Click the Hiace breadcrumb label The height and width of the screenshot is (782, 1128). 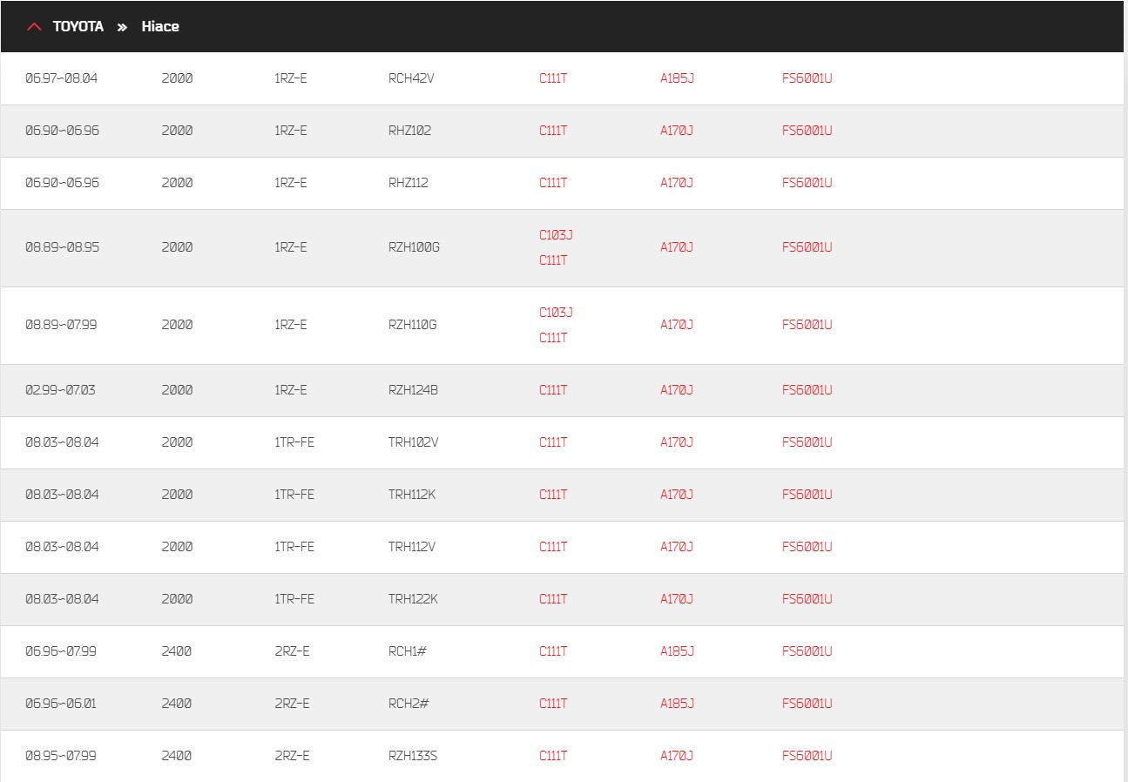coord(160,27)
